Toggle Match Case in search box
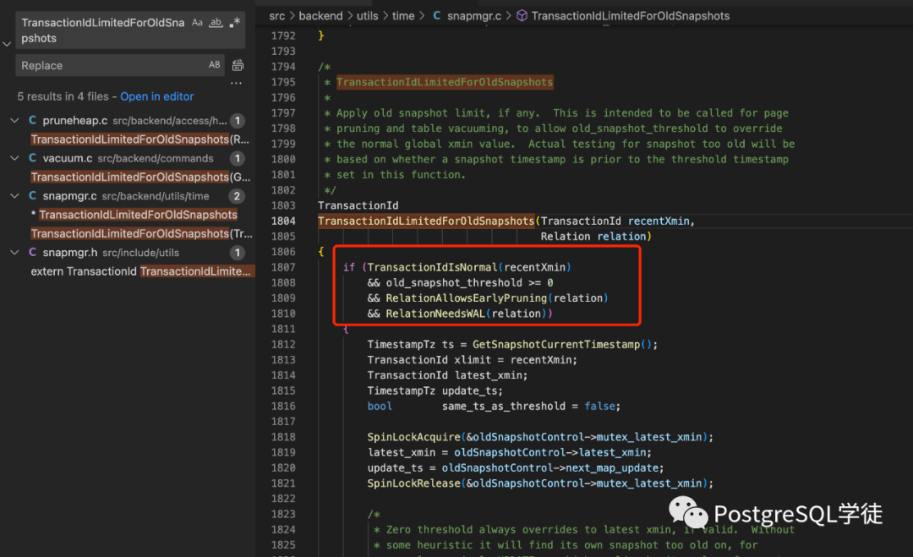Image resolution: width=913 pixels, height=557 pixels. click(x=197, y=23)
